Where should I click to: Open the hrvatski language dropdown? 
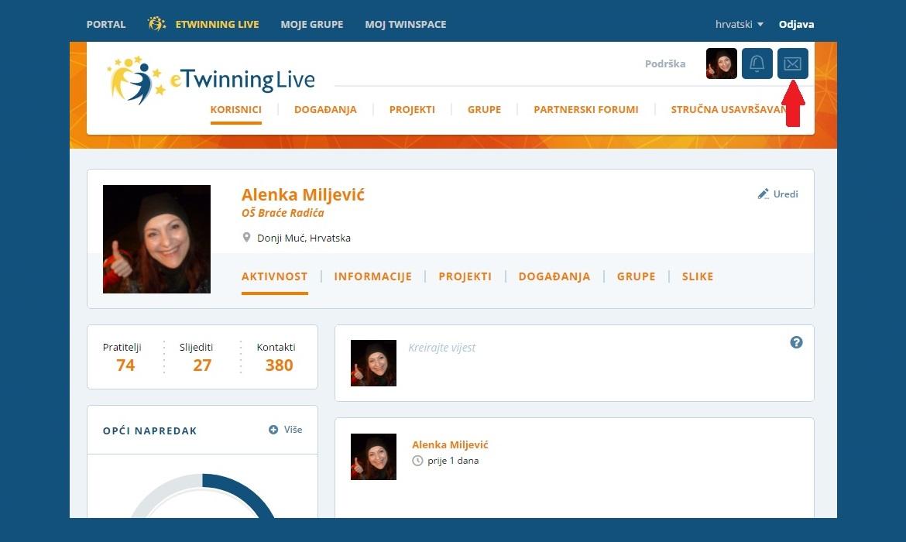point(739,24)
